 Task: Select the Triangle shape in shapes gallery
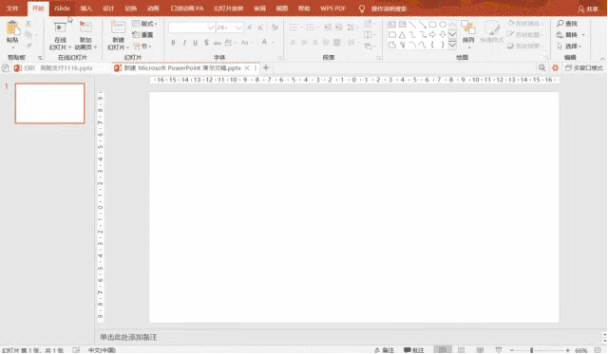tap(402, 35)
